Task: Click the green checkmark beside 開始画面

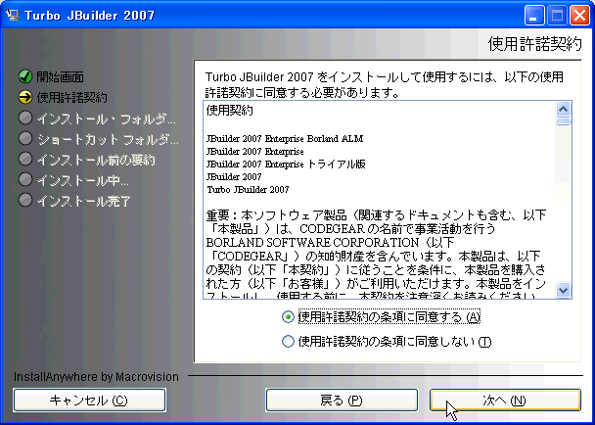Action: click(24, 76)
